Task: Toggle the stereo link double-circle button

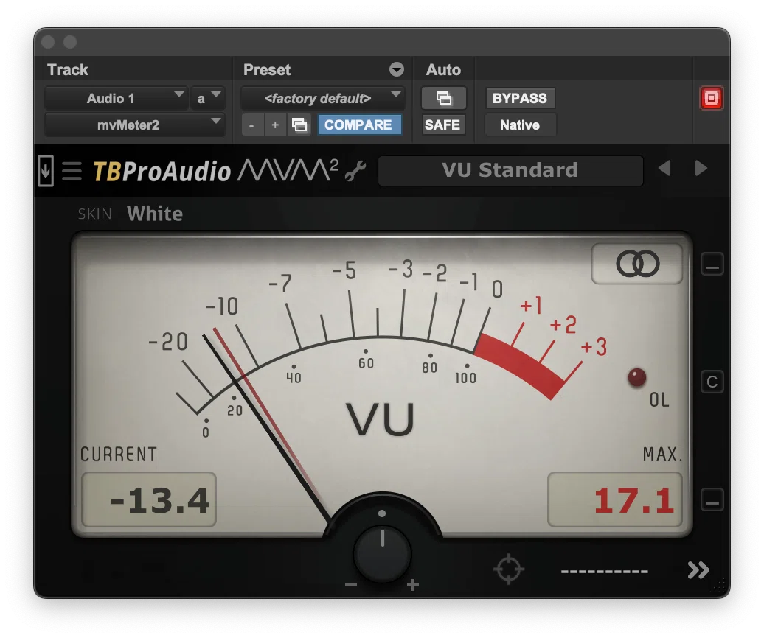Action: point(637,264)
